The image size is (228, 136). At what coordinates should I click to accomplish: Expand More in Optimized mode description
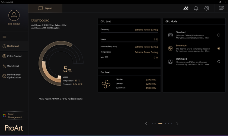point(207,64)
